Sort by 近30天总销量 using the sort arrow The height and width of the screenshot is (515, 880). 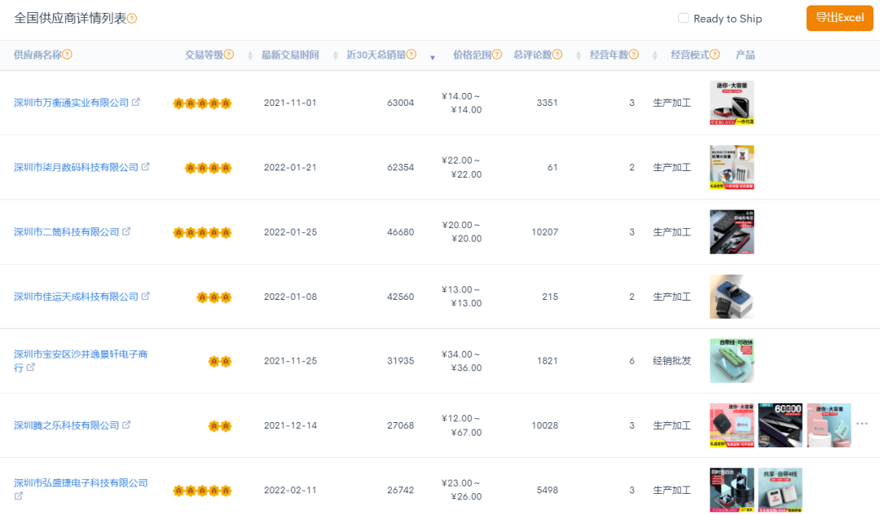click(x=433, y=57)
